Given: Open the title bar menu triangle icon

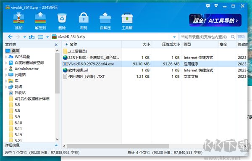Looking at the screenshot, I should click(x=216, y=6).
